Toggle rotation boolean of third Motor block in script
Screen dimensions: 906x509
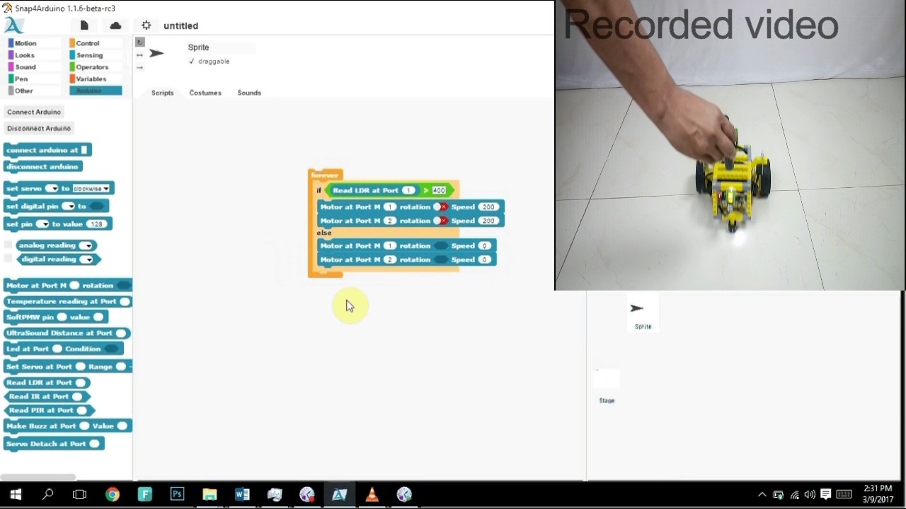pos(441,245)
